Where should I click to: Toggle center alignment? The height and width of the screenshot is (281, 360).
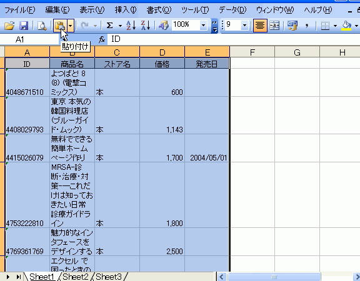coord(260,26)
